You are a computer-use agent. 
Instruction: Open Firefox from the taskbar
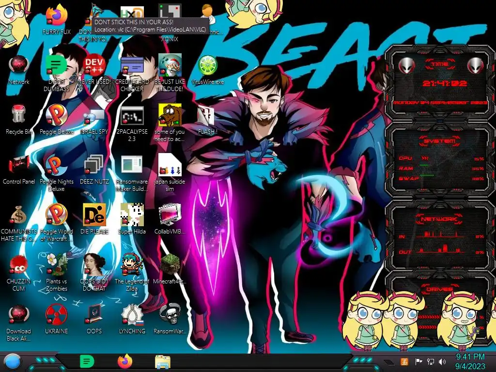coord(125,362)
